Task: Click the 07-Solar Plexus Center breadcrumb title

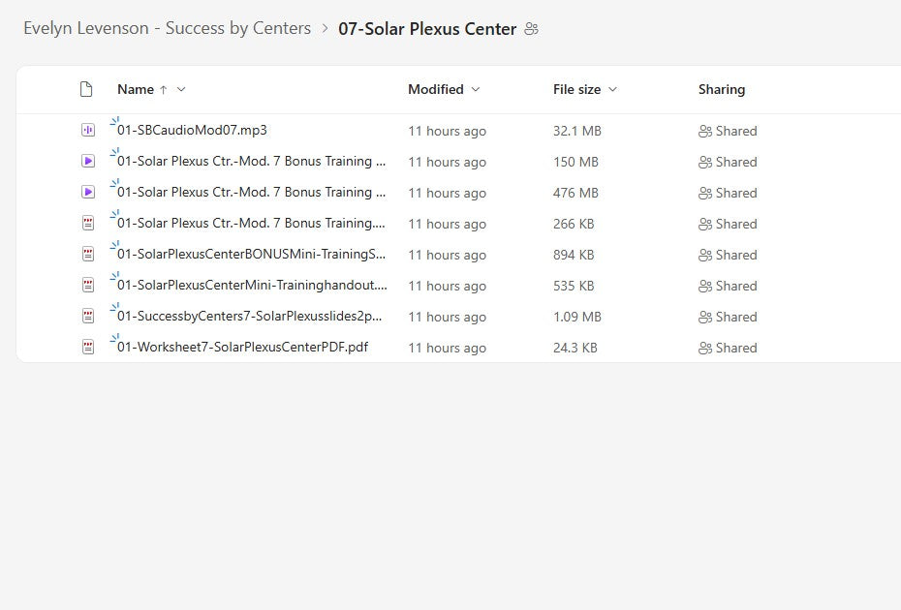Action: coord(427,29)
